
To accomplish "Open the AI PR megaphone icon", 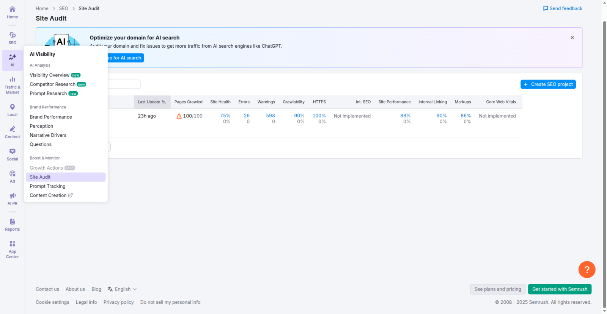I will coord(12,198).
